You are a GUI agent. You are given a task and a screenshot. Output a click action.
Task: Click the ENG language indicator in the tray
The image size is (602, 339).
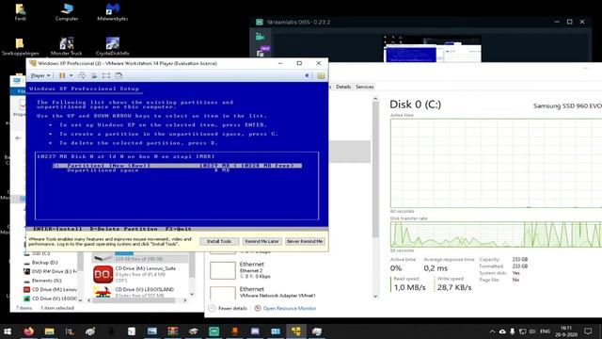pos(545,331)
